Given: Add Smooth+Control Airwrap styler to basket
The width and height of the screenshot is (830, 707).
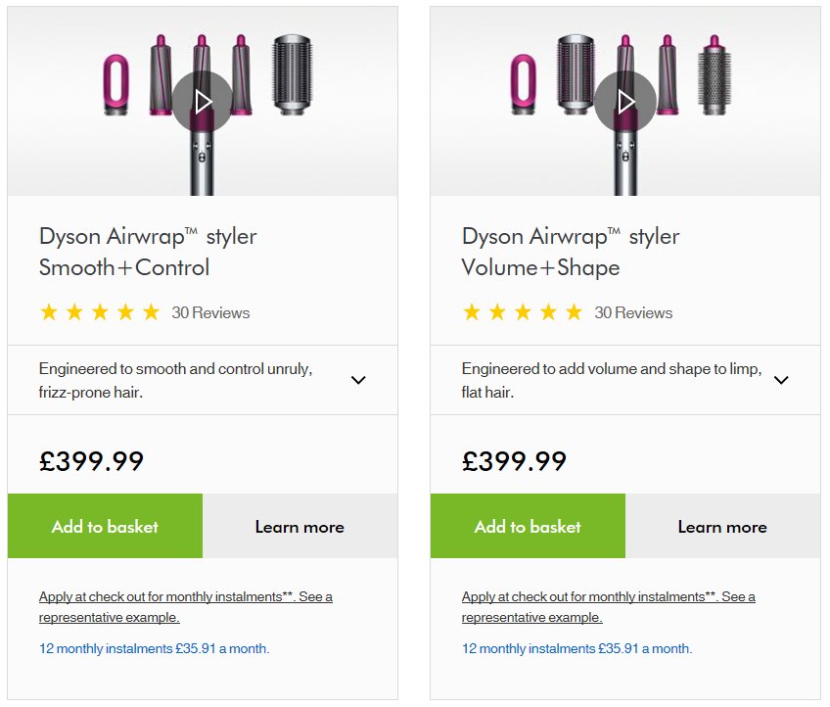Looking at the screenshot, I should [105, 527].
